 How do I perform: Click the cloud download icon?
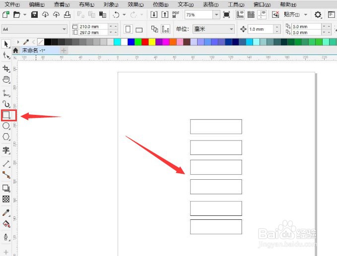point(45,14)
